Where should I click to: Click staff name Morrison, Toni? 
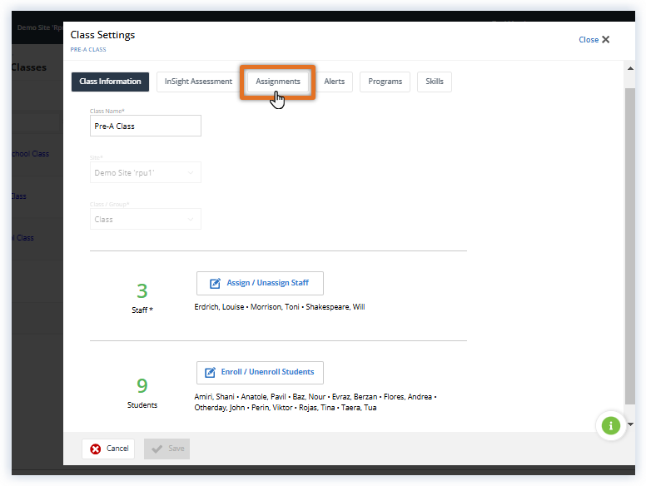point(275,307)
